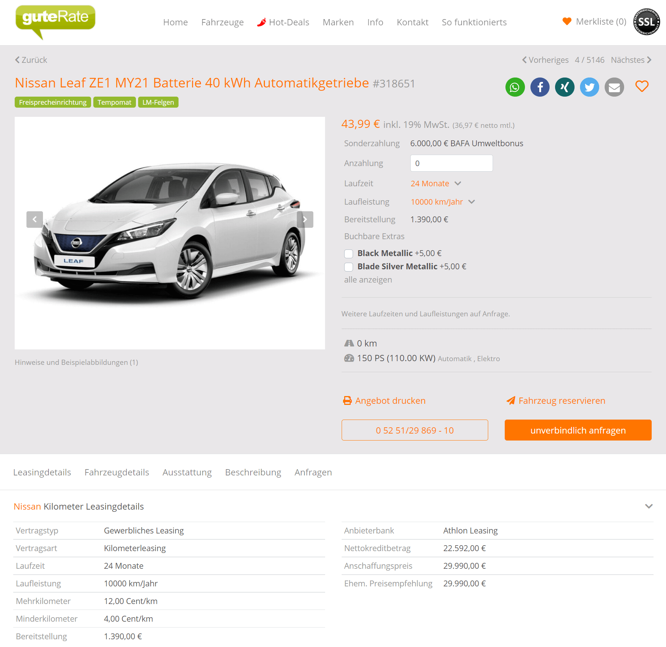Click the 4,00 Cent/km Minderkilometer value
This screenshot has width=666, height=647.
click(129, 619)
